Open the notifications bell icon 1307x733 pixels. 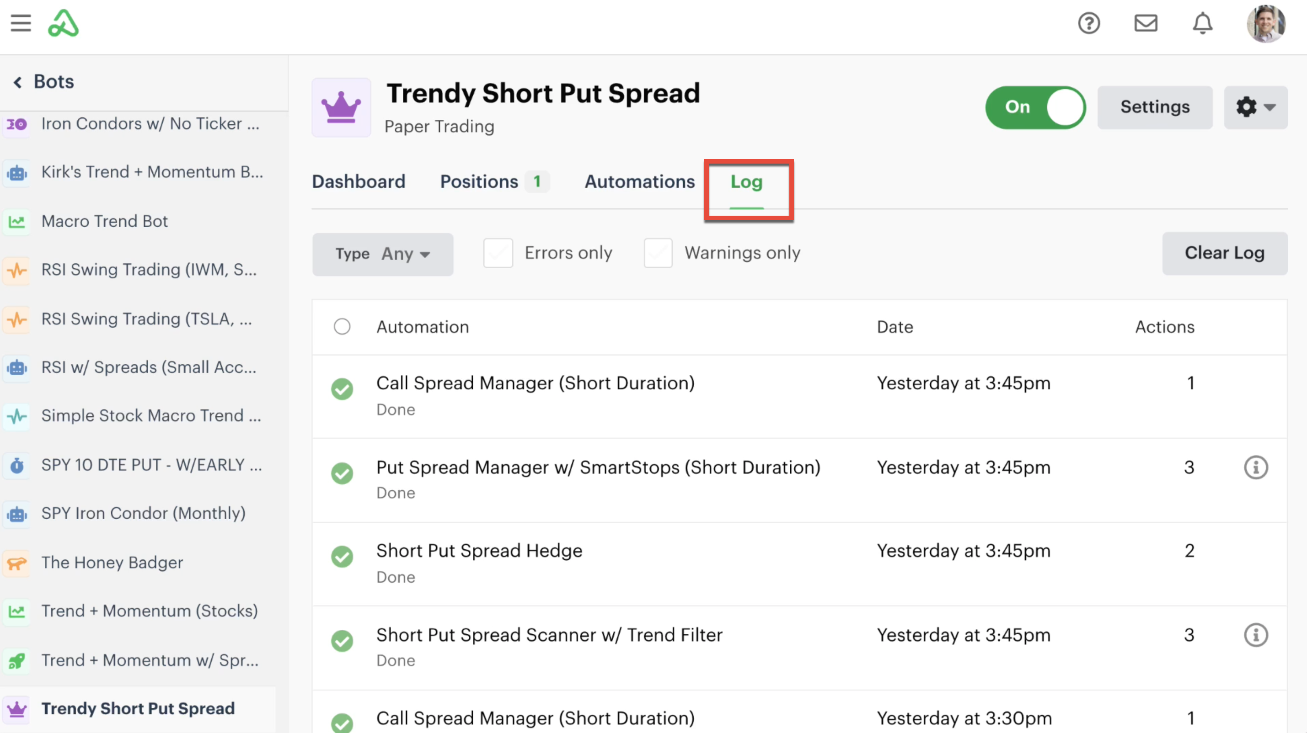click(1202, 23)
